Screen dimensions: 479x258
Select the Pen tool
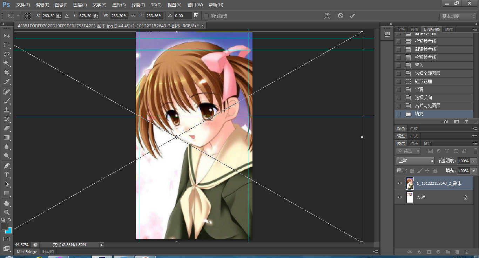pyautogui.click(x=7, y=165)
